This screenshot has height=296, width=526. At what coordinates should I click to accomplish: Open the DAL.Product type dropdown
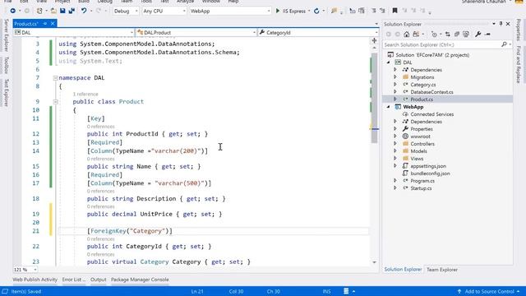point(196,33)
